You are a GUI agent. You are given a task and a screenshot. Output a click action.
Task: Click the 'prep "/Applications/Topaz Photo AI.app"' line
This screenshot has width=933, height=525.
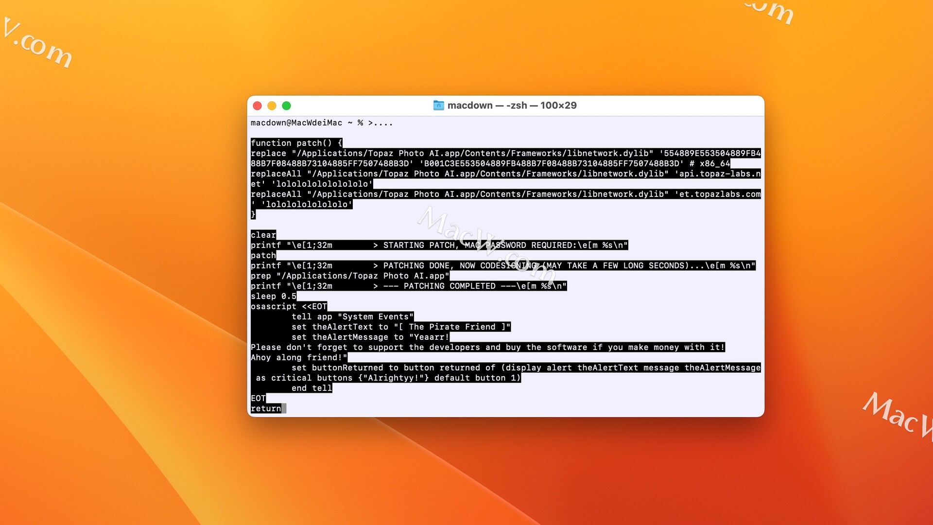point(350,276)
